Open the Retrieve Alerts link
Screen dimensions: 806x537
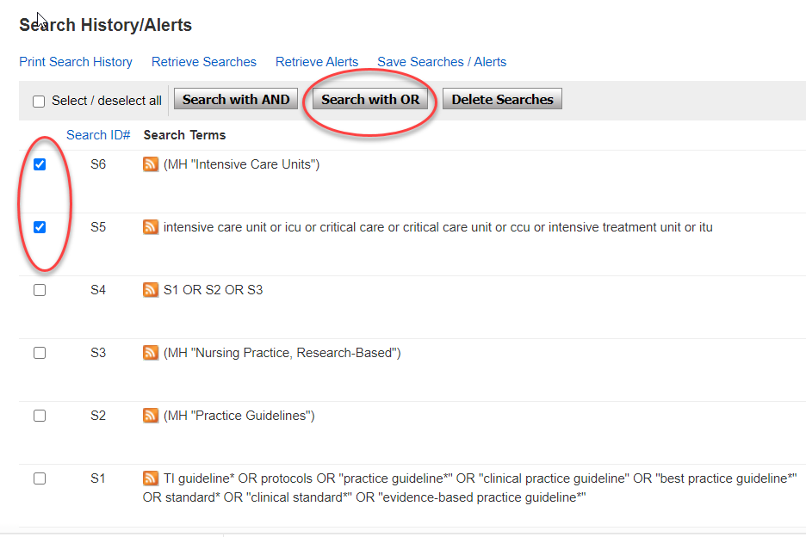pyautogui.click(x=317, y=62)
